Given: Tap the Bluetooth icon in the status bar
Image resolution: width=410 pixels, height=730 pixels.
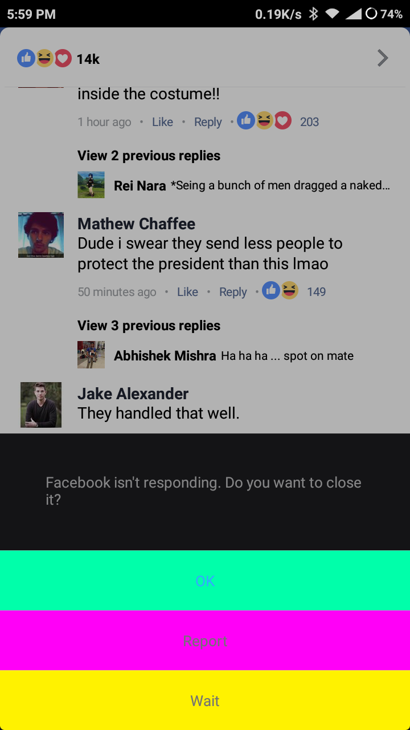Looking at the screenshot, I should 313,14.
